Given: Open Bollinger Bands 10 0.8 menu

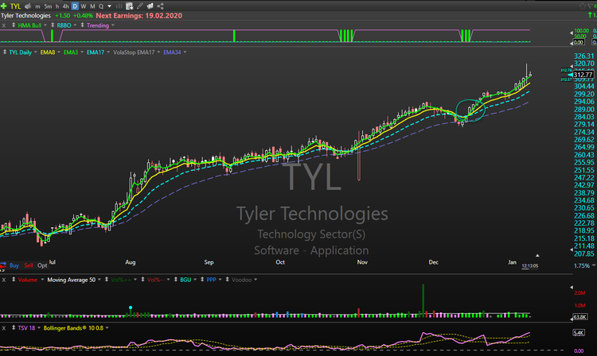Looking at the screenshot, I should point(107,328).
